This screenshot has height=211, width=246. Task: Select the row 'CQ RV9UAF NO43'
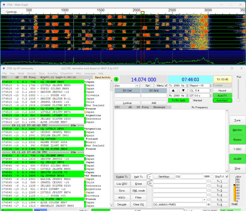click(x=43, y=175)
